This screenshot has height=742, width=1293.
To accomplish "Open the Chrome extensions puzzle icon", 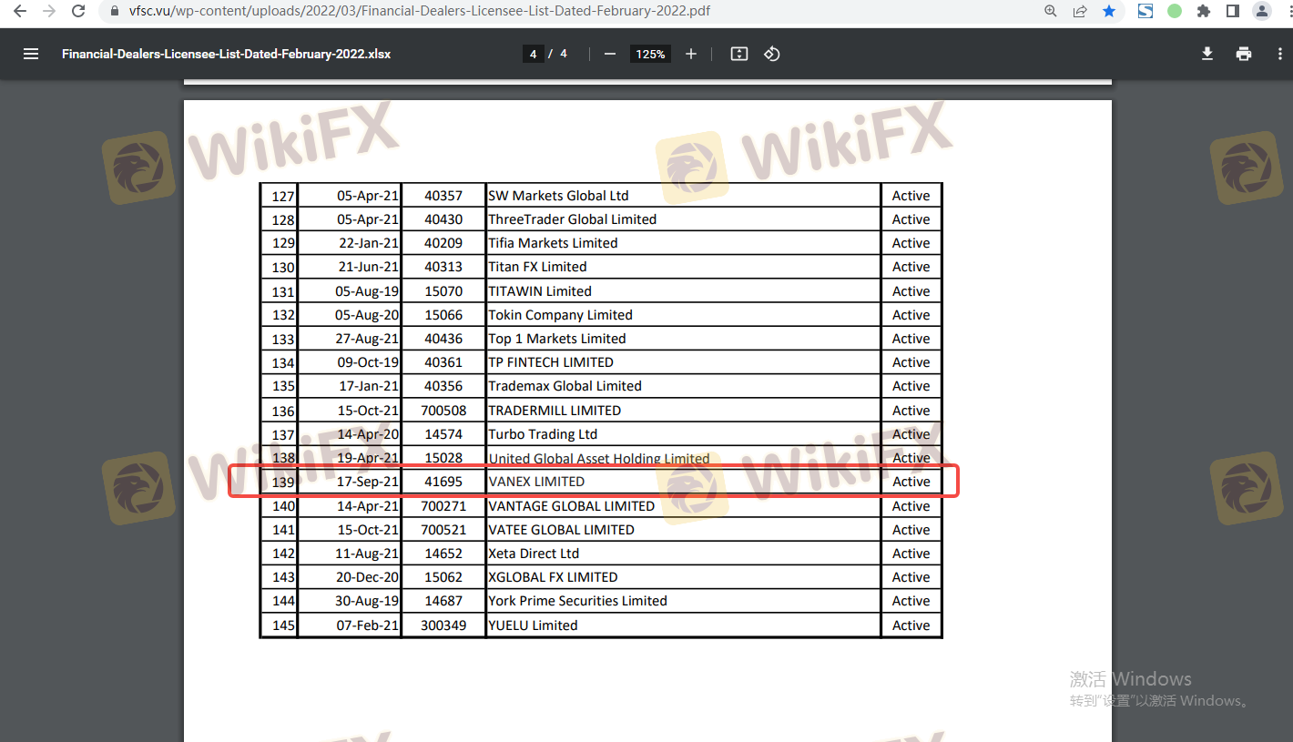I will [1204, 11].
